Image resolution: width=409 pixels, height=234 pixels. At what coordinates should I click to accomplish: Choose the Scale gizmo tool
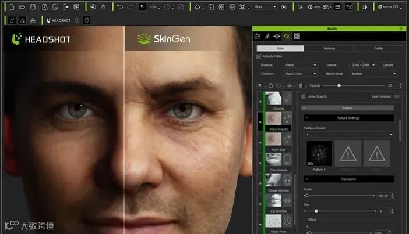(181, 7)
